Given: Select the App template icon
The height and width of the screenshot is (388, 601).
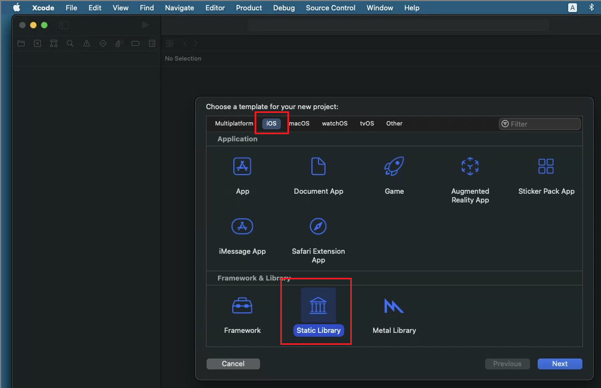Looking at the screenshot, I should point(242,166).
